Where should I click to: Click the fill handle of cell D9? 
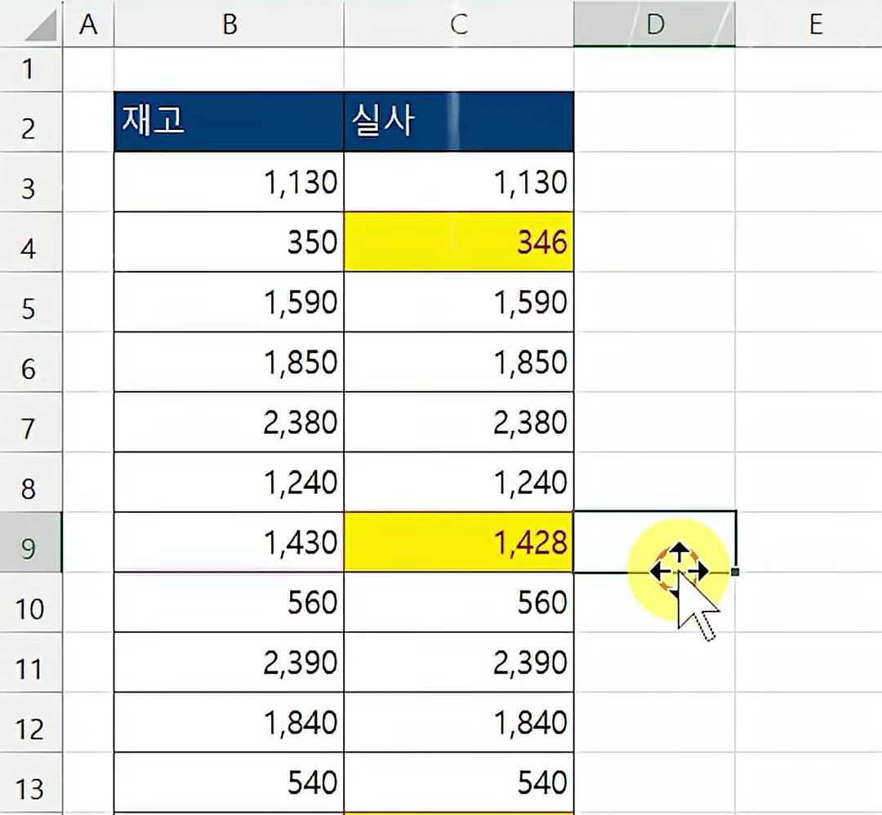point(735,572)
